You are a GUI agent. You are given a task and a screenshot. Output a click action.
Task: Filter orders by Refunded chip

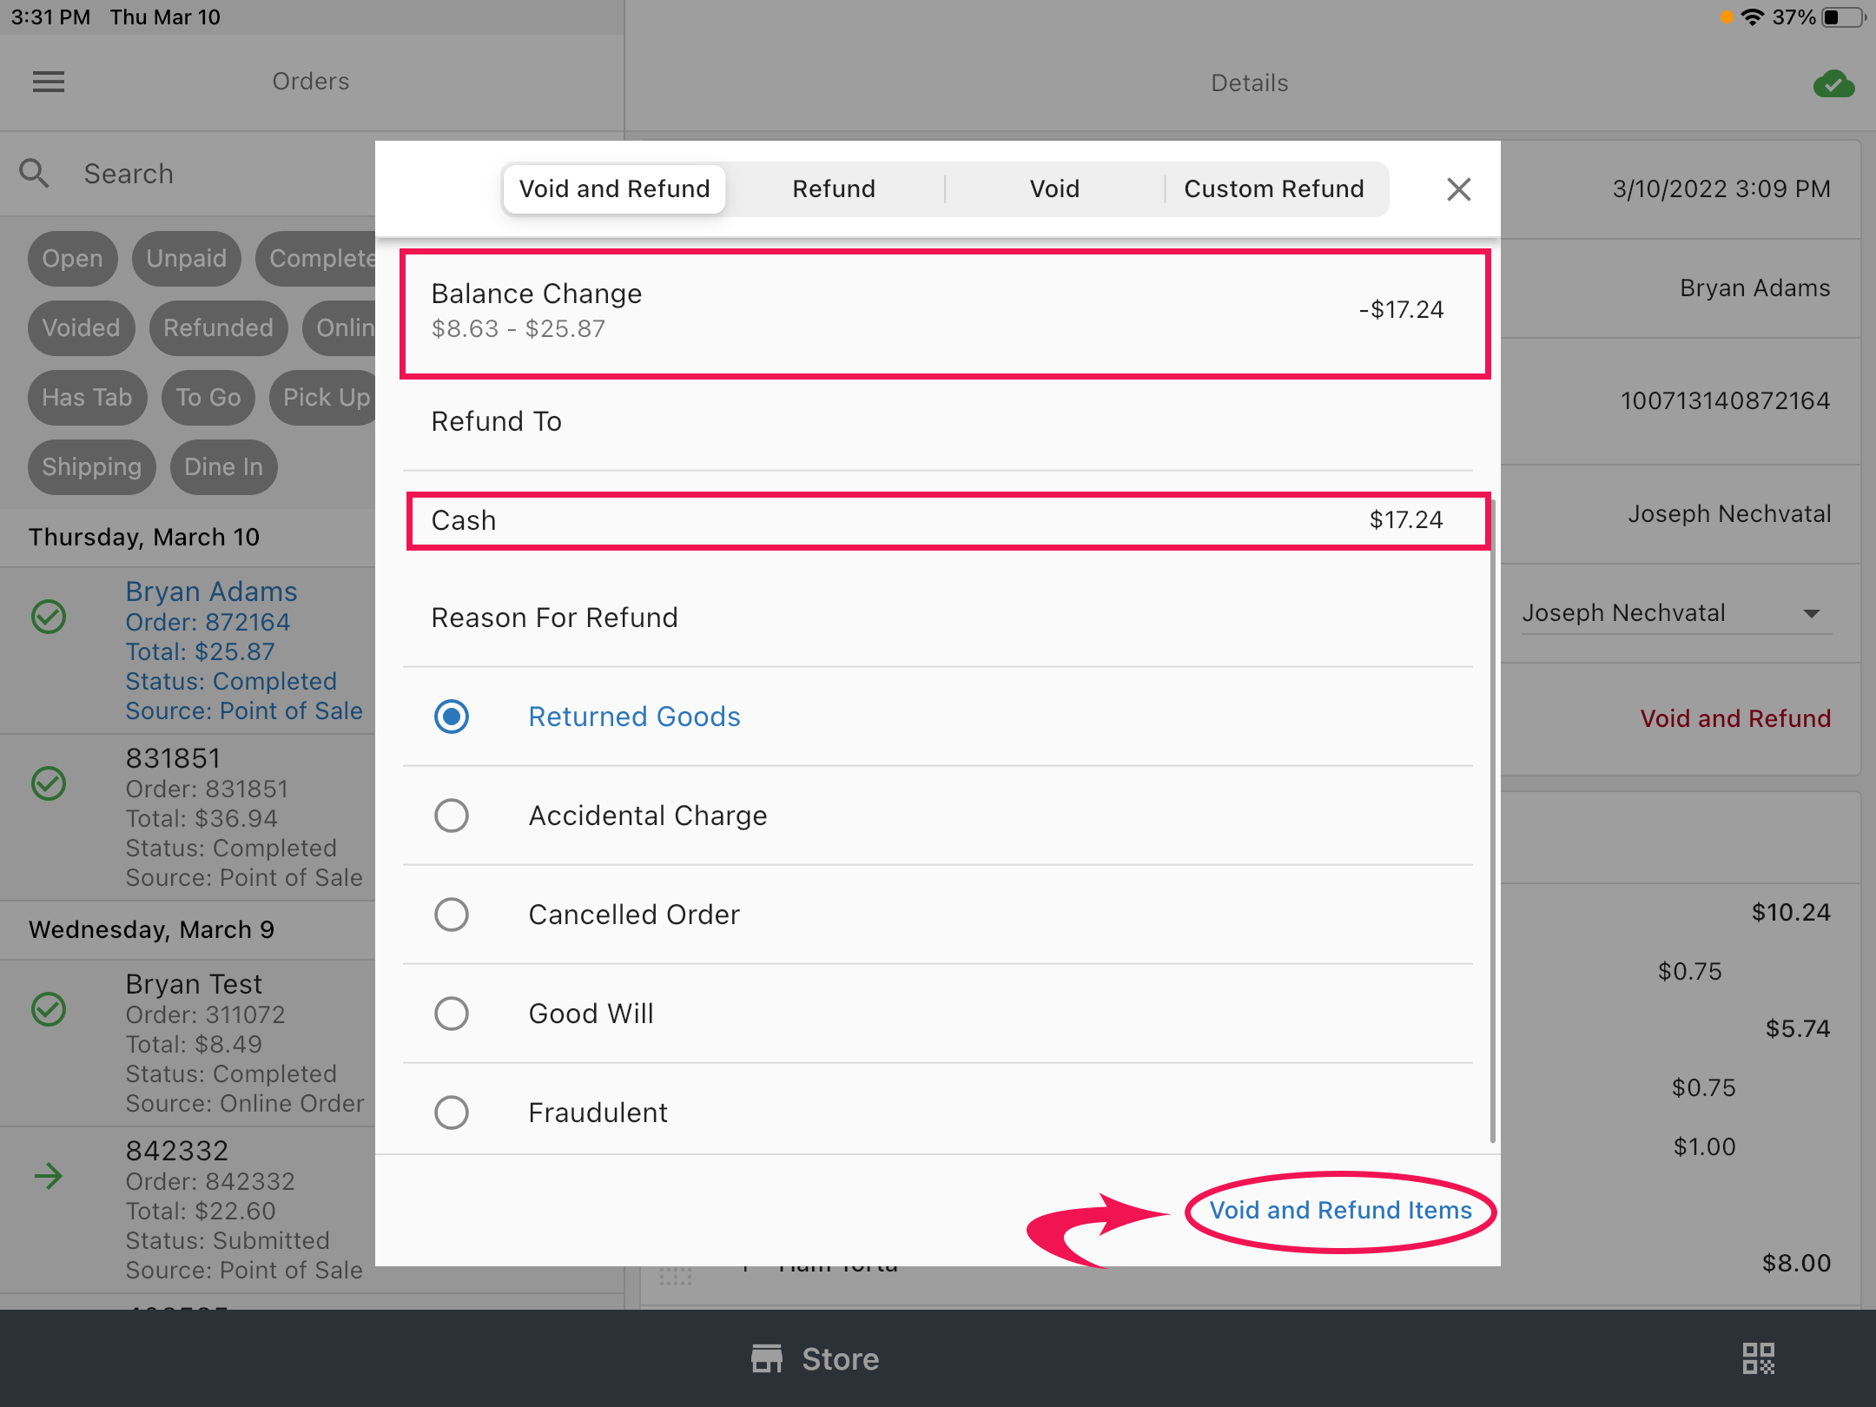(x=218, y=327)
